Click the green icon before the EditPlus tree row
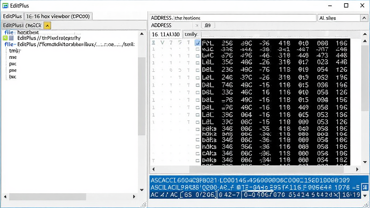The image size is (370, 208). coord(5,38)
